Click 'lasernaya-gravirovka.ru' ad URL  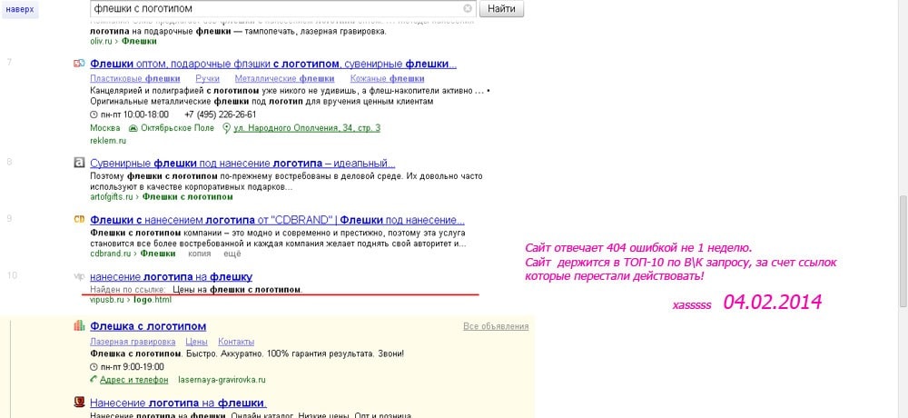click(222, 381)
